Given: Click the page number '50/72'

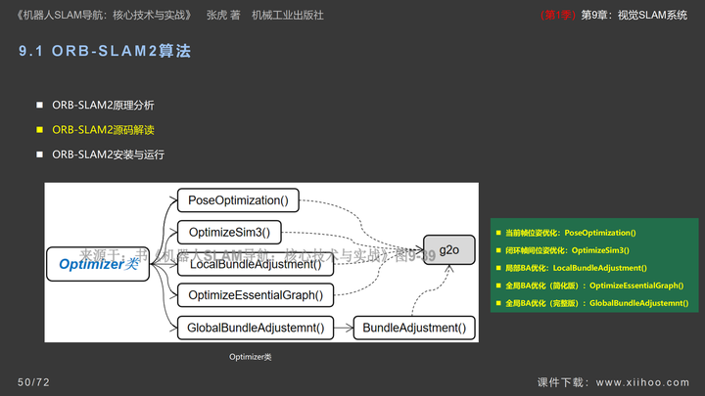Looking at the screenshot, I should tap(33, 382).
